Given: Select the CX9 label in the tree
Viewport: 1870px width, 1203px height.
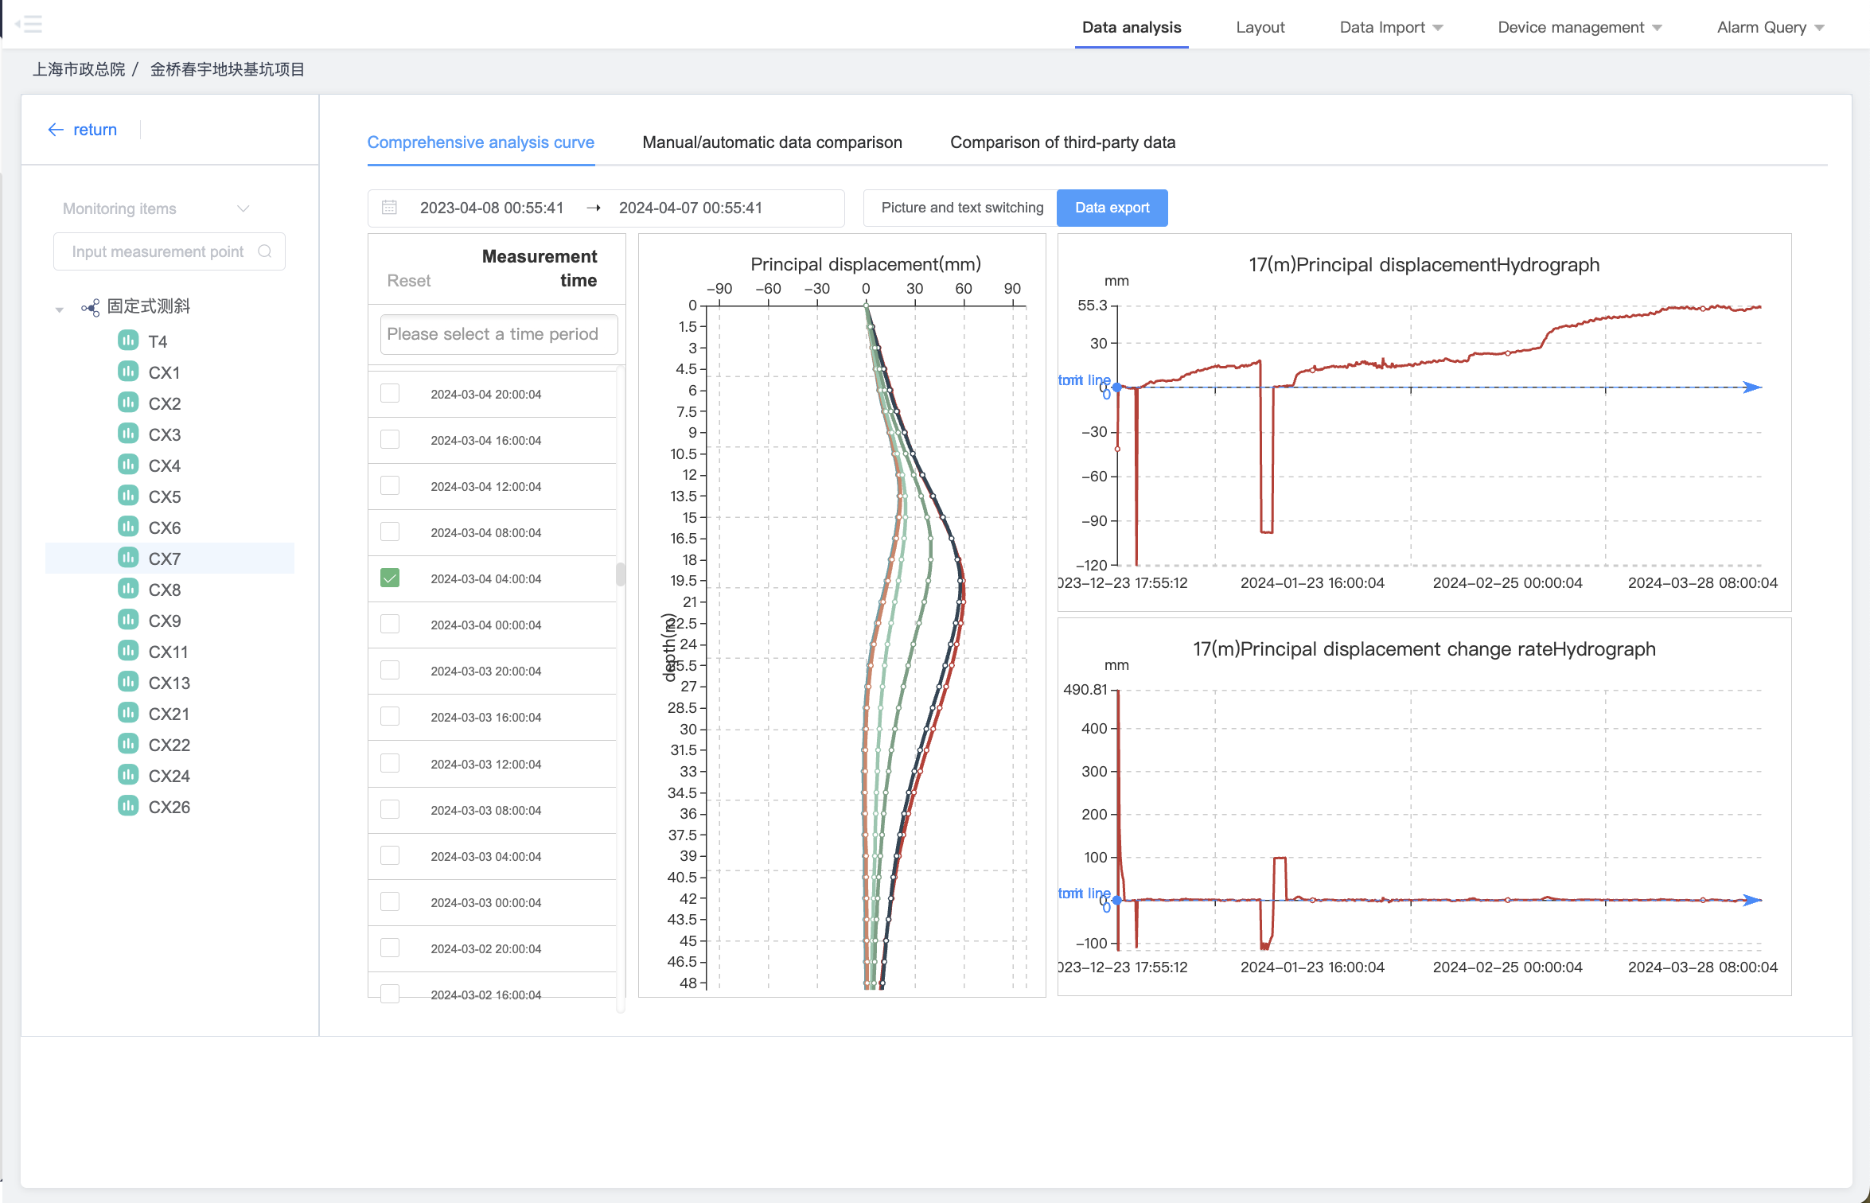Looking at the screenshot, I should [165, 621].
